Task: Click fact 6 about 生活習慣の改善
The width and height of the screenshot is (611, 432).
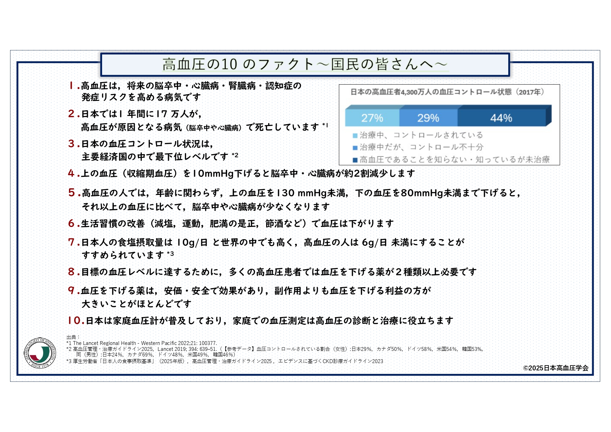Action: pos(237,223)
